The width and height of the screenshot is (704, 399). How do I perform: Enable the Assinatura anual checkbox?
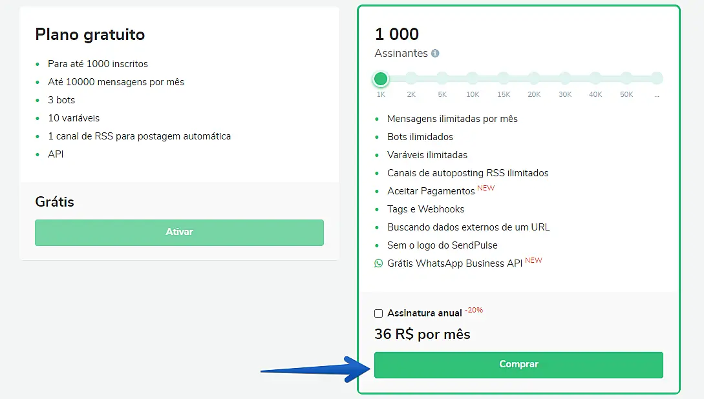click(x=379, y=313)
